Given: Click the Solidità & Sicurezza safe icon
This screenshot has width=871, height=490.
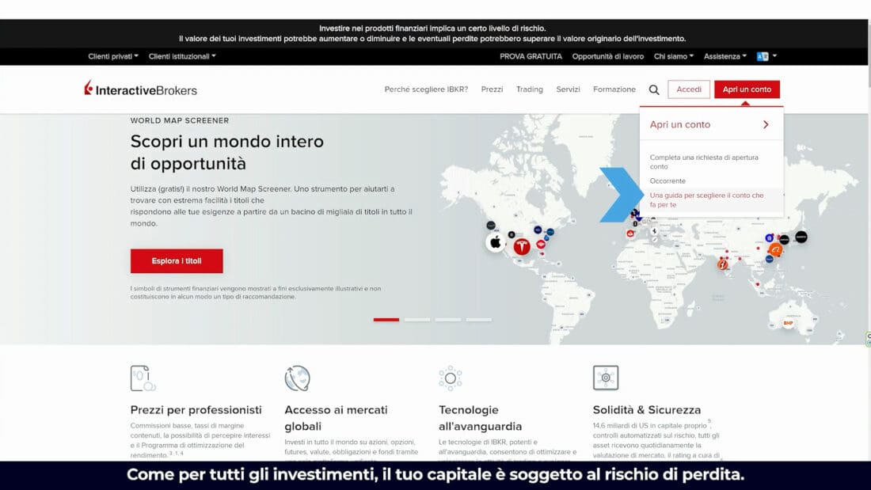Looking at the screenshot, I should (x=606, y=378).
